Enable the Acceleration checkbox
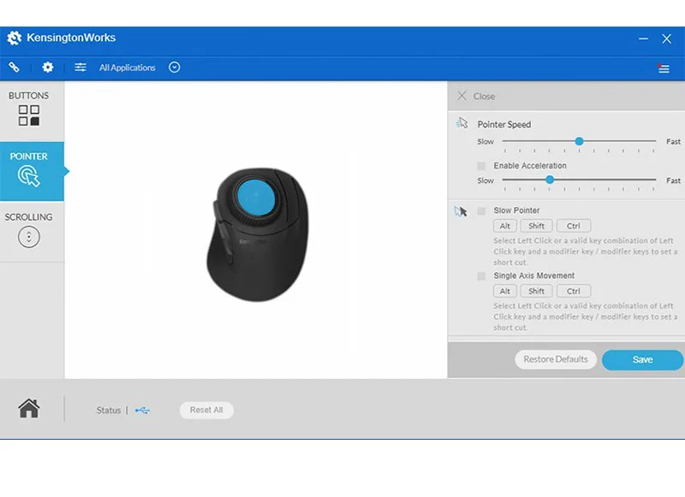The image size is (685, 497). tap(481, 166)
